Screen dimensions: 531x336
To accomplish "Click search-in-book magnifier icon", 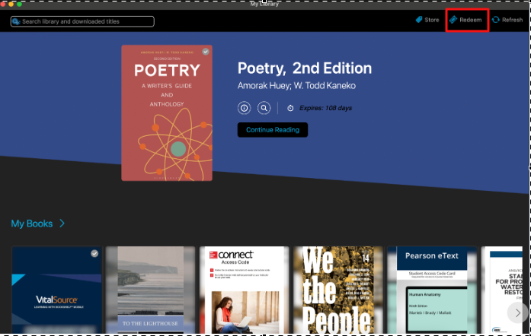I will 264,108.
